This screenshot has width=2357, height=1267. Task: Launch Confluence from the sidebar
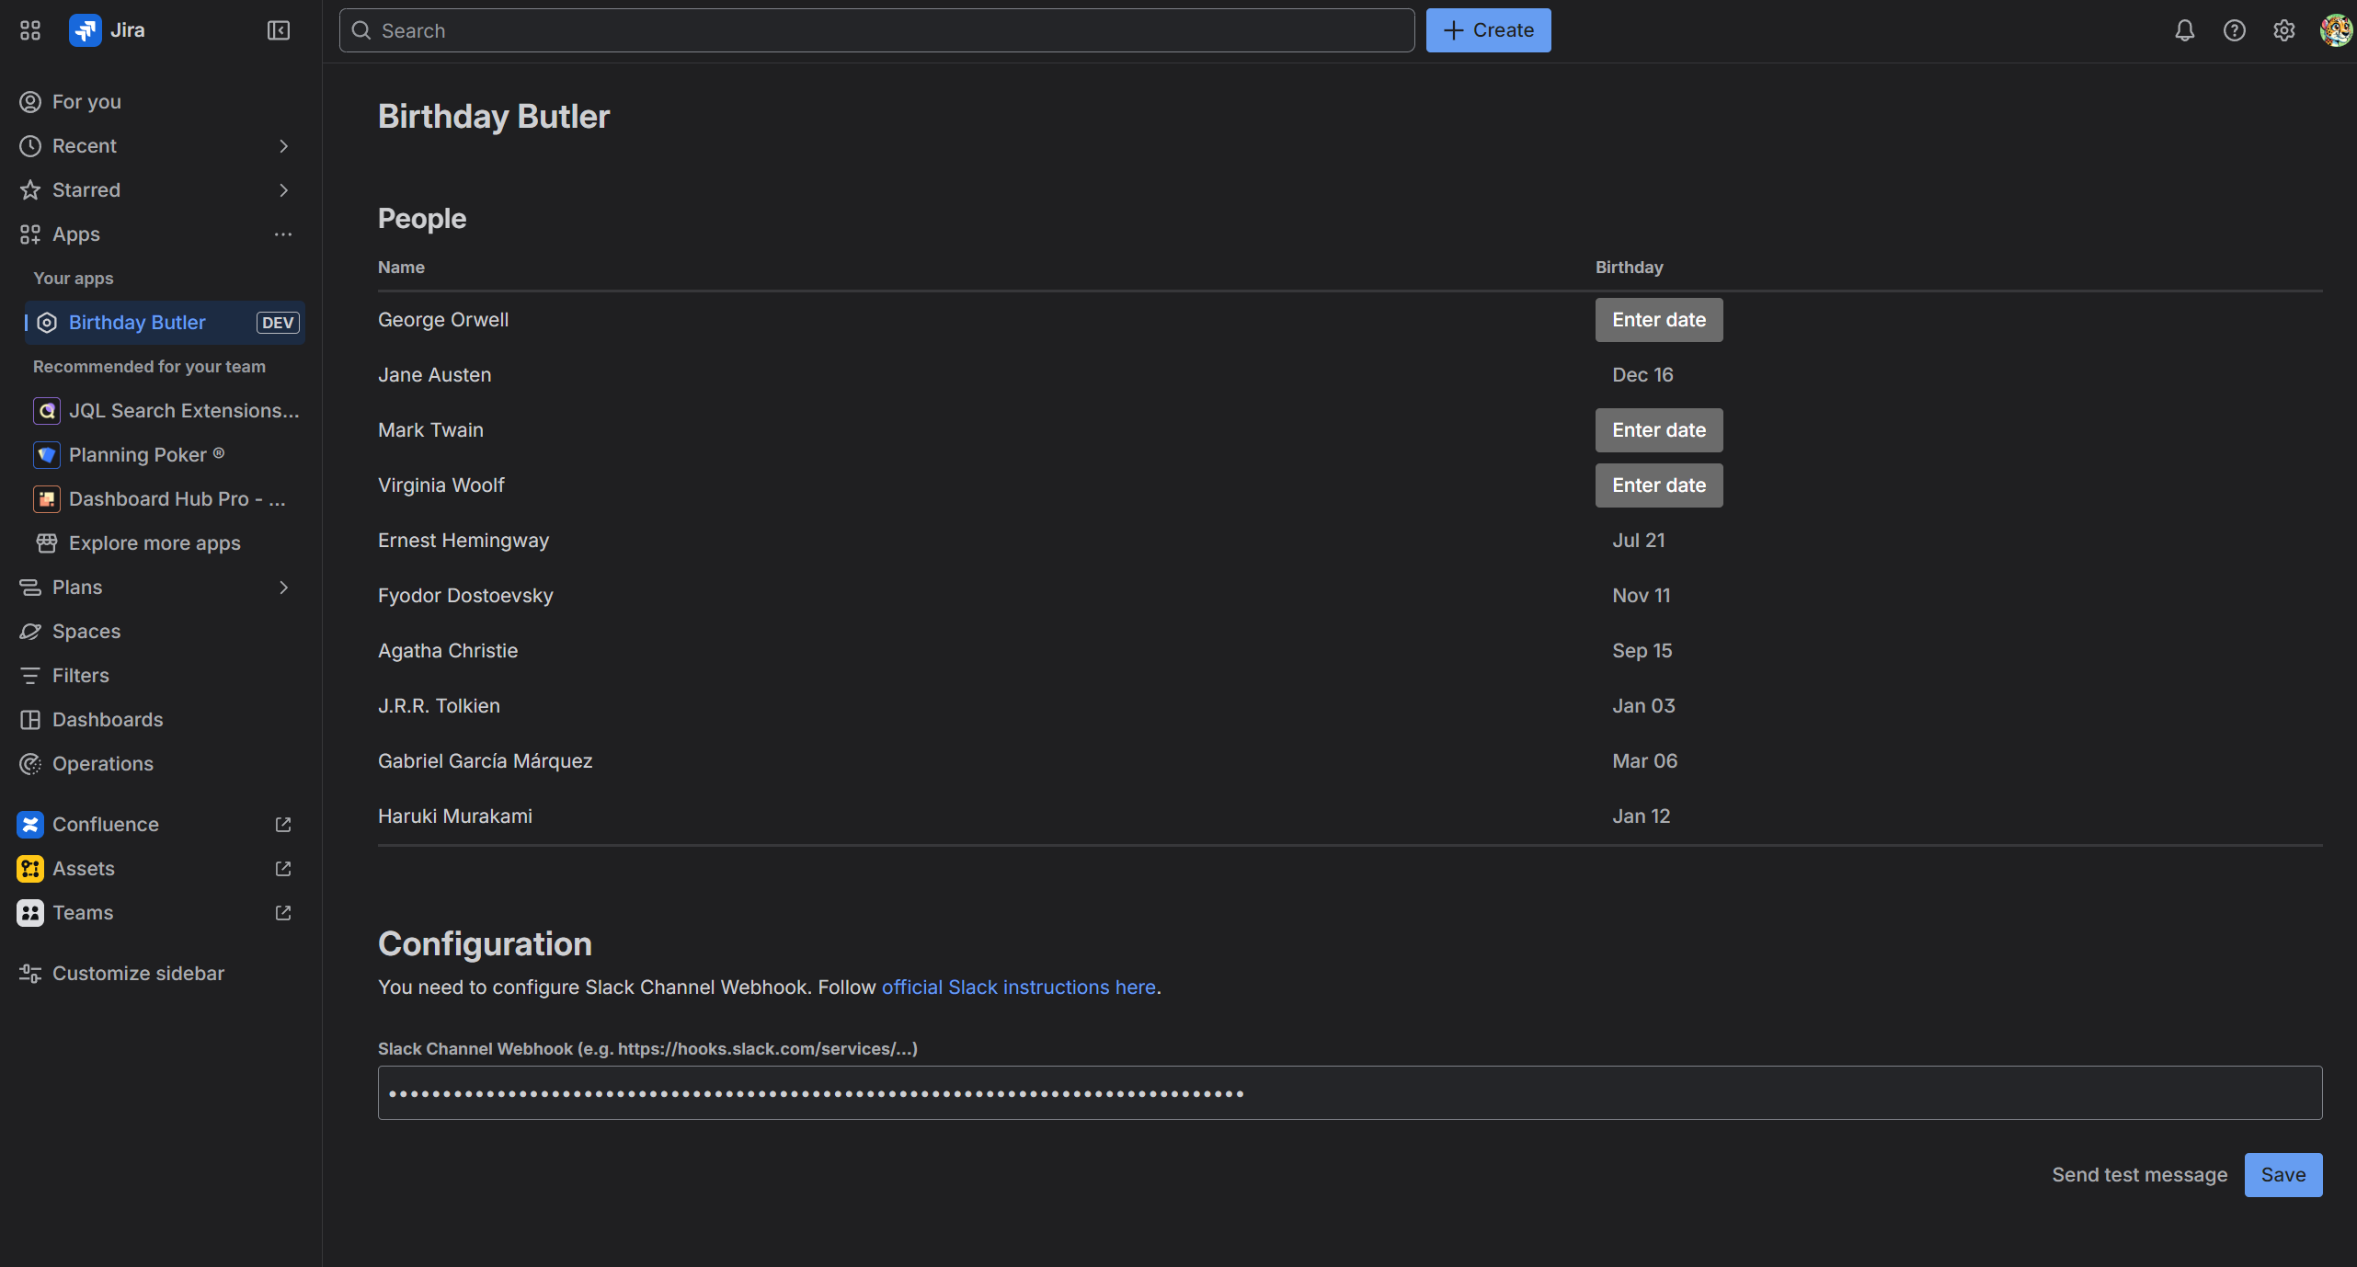tap(29, 824)
